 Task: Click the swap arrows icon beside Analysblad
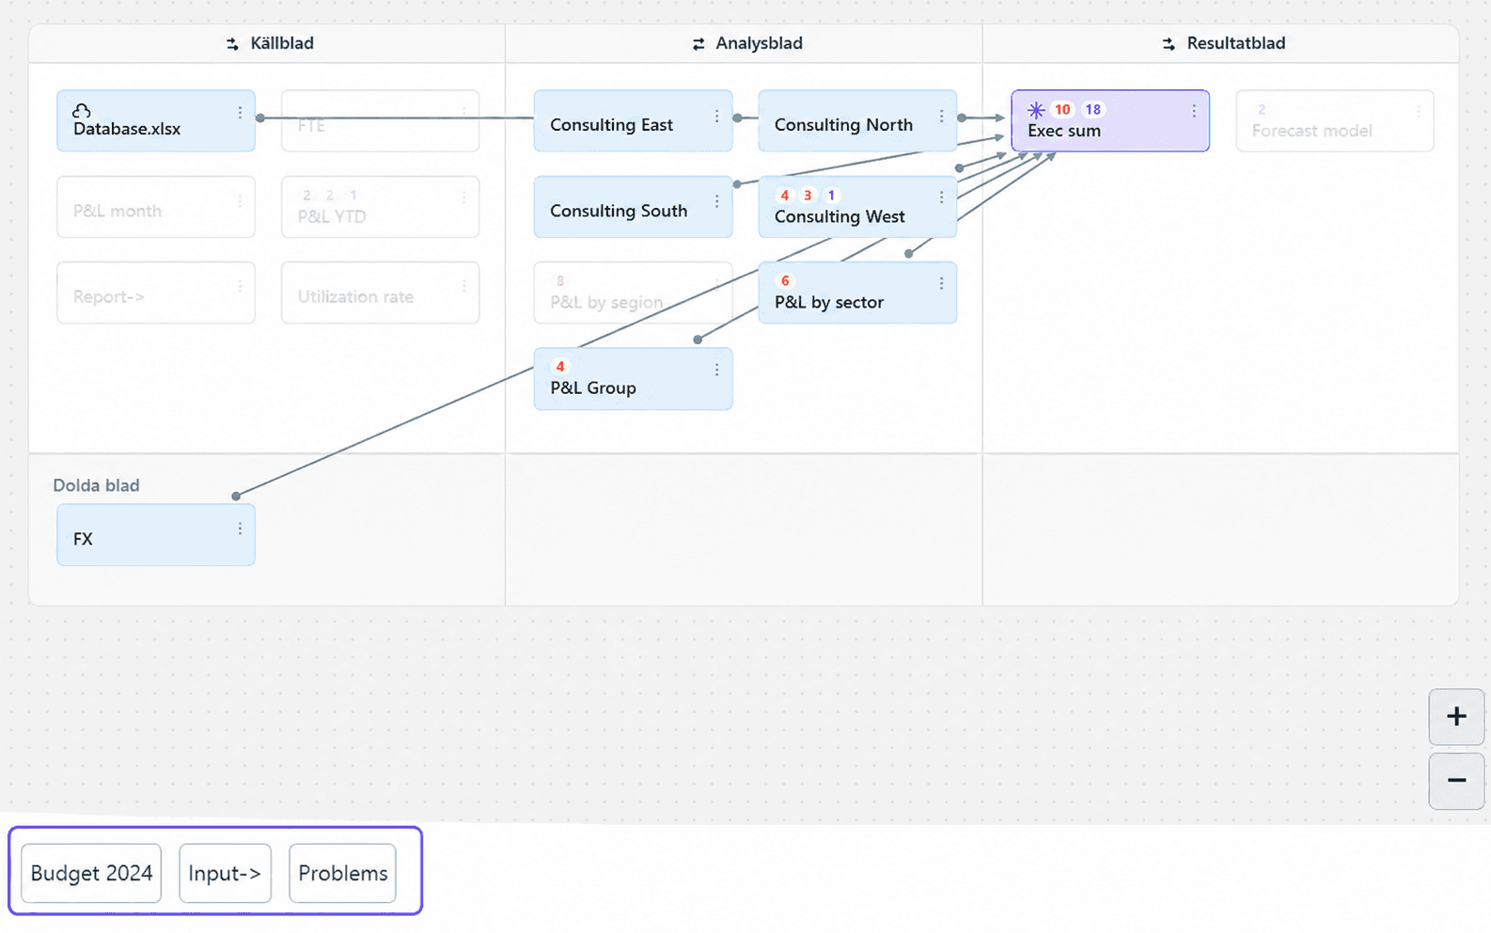(698, 44)
